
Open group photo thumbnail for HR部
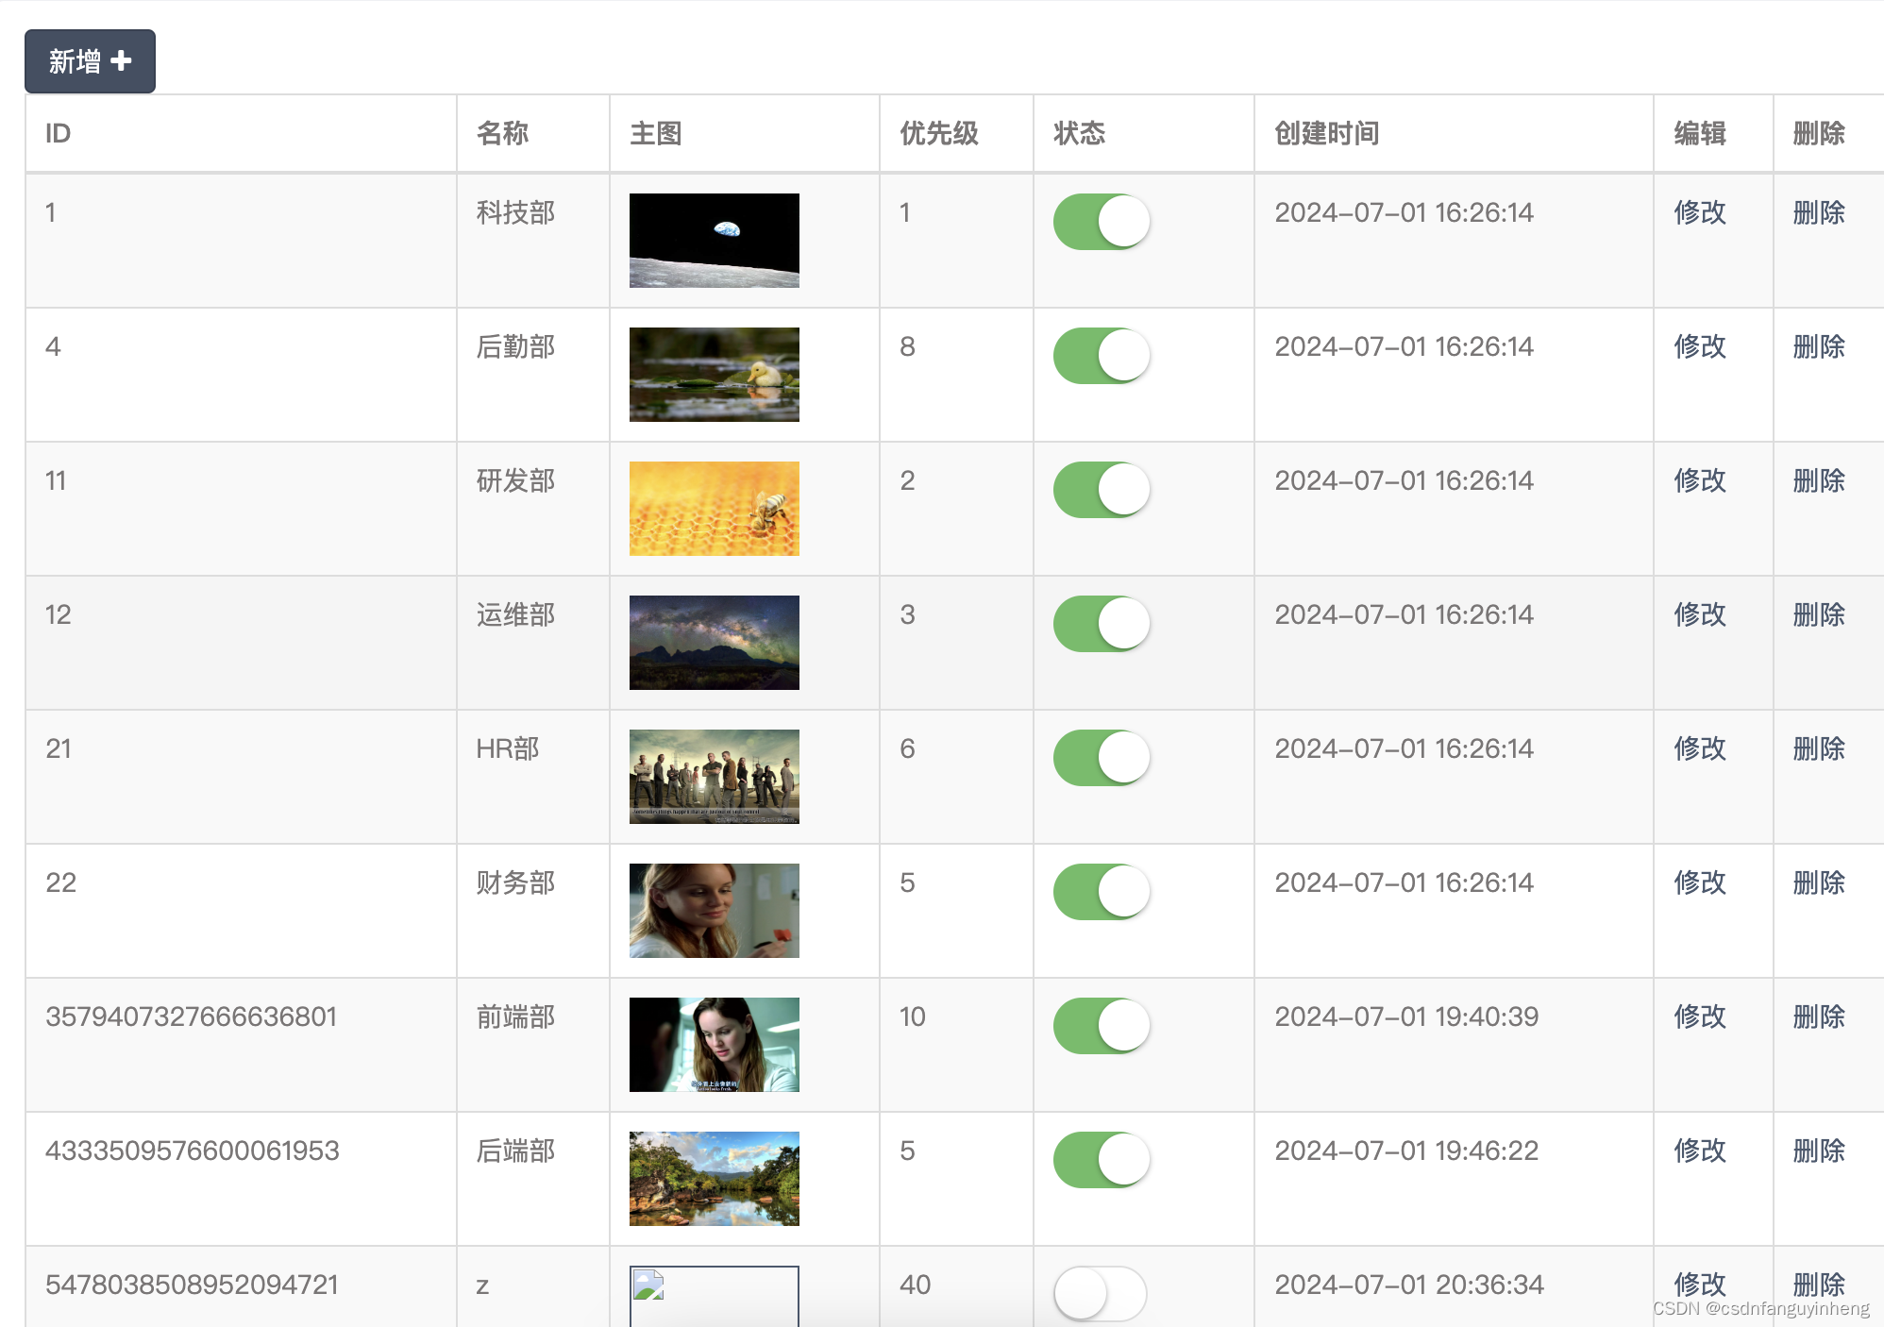click(714, 777)
